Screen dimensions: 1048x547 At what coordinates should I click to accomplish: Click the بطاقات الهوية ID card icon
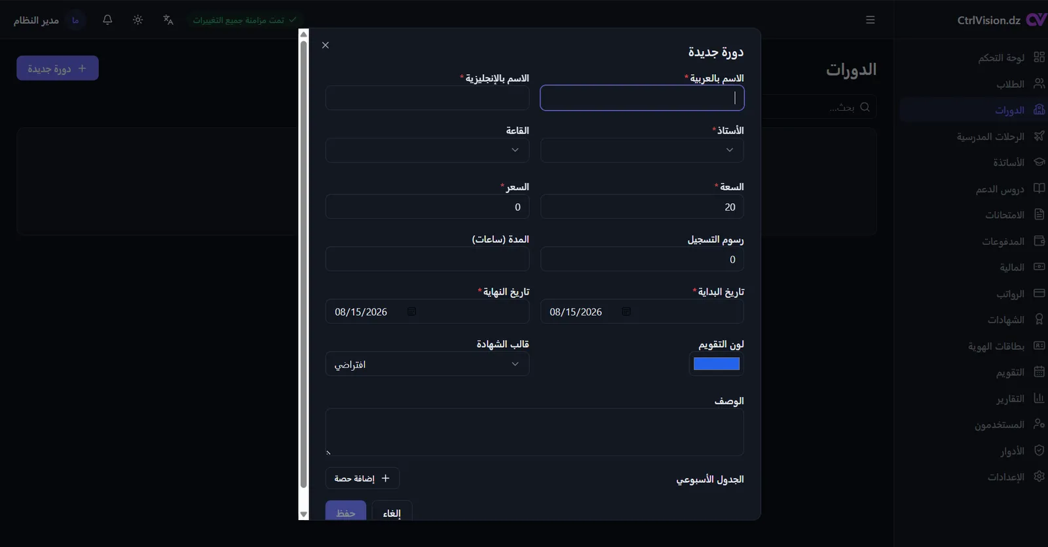pyautogui.click(x=1039, y=346)
